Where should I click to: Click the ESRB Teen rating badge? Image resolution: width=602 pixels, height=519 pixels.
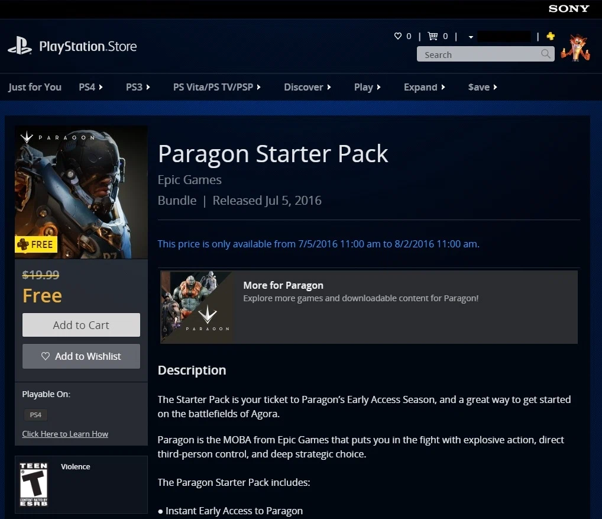coord(34,485)
